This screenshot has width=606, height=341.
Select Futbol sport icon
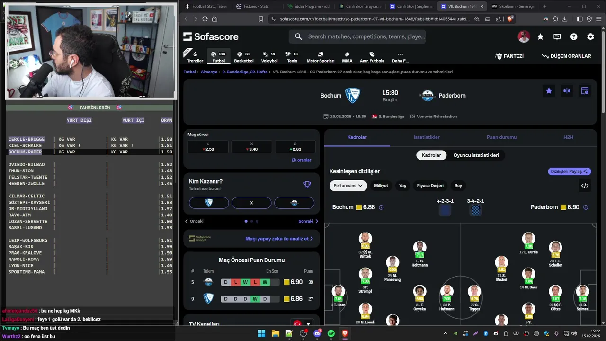point(219,57)
